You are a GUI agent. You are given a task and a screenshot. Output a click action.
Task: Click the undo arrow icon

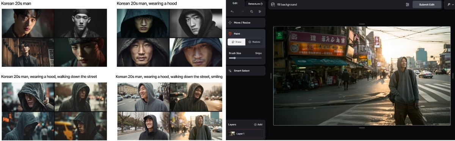point(232,12)
